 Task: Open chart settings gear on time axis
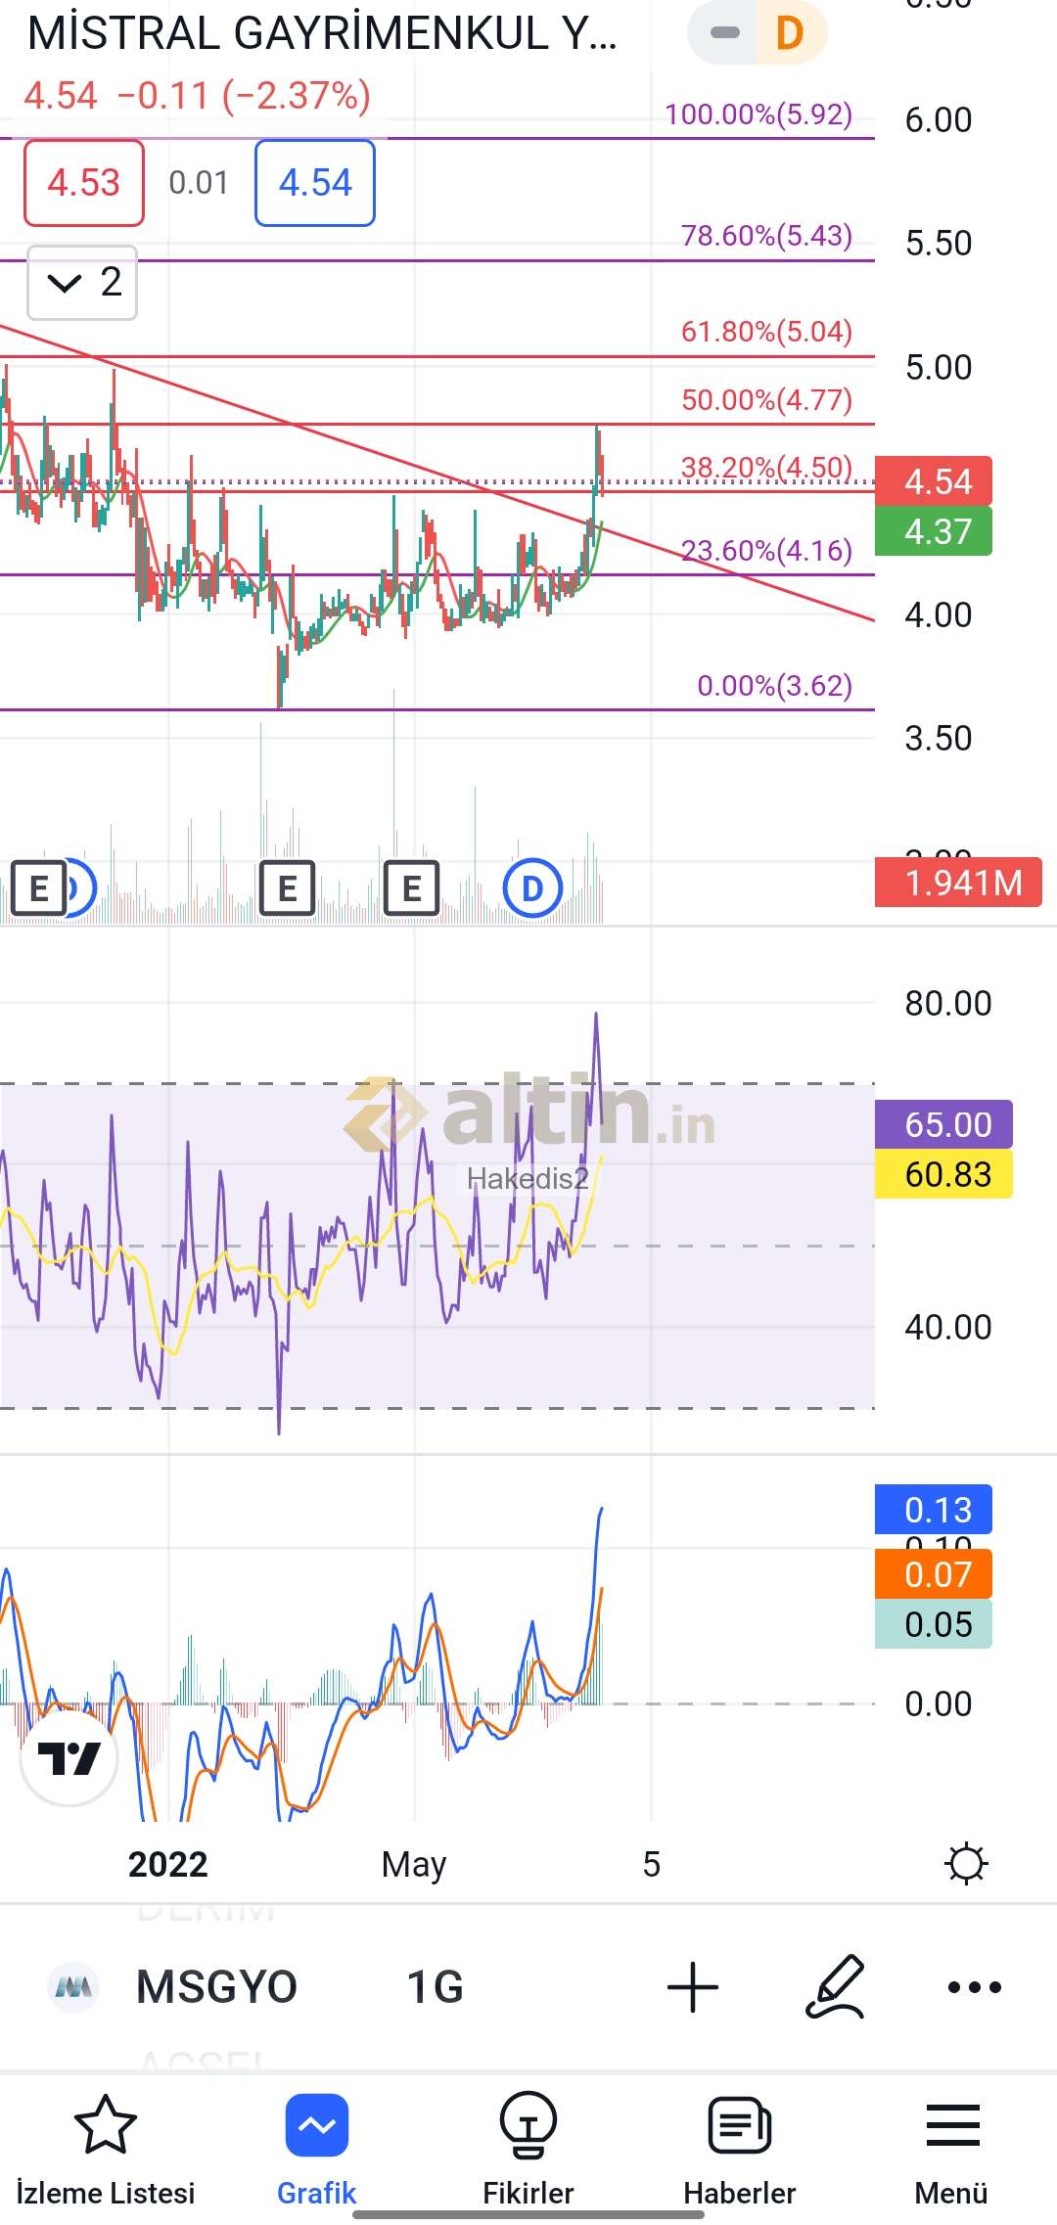(966, 1863)
